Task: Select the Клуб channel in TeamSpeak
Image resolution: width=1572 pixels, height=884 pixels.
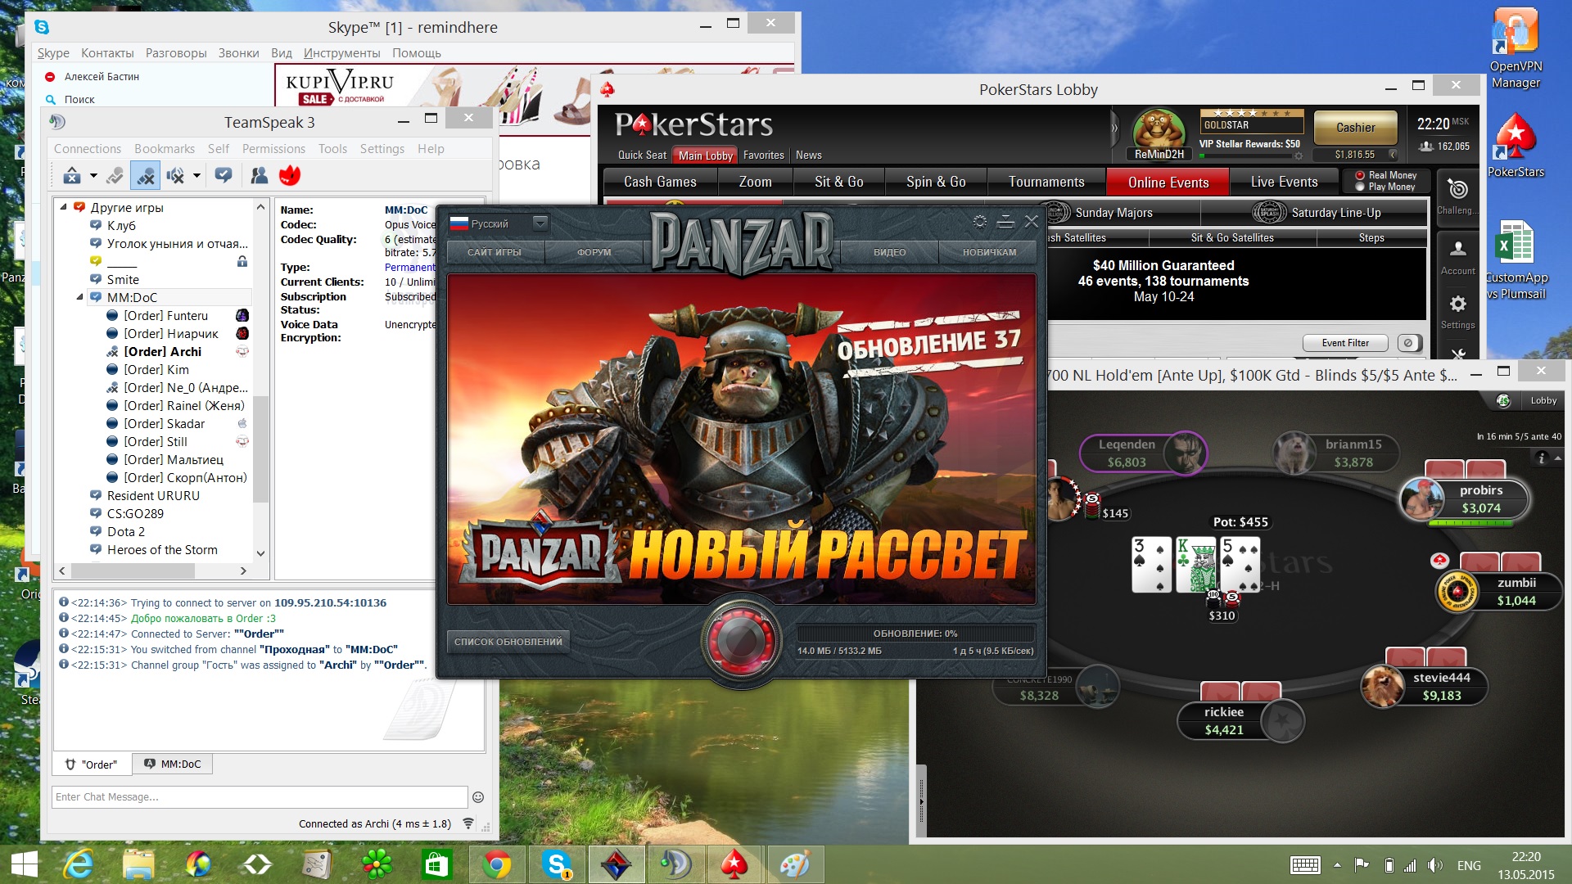Action: 121,225
